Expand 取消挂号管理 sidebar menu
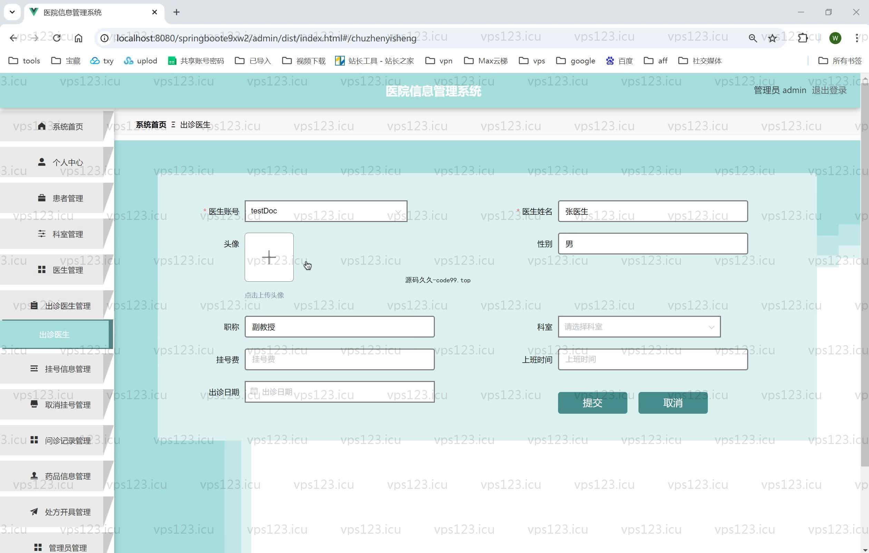The height and width of the screenshot is (553, 869). [56, 404]
